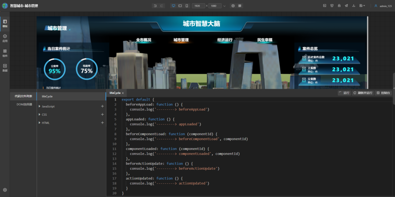The image size is (395, 197).
Task: Select the 代码文件列表 tab
Action: pos(23,96)
